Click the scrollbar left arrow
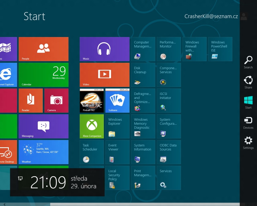 coord(5,204)
